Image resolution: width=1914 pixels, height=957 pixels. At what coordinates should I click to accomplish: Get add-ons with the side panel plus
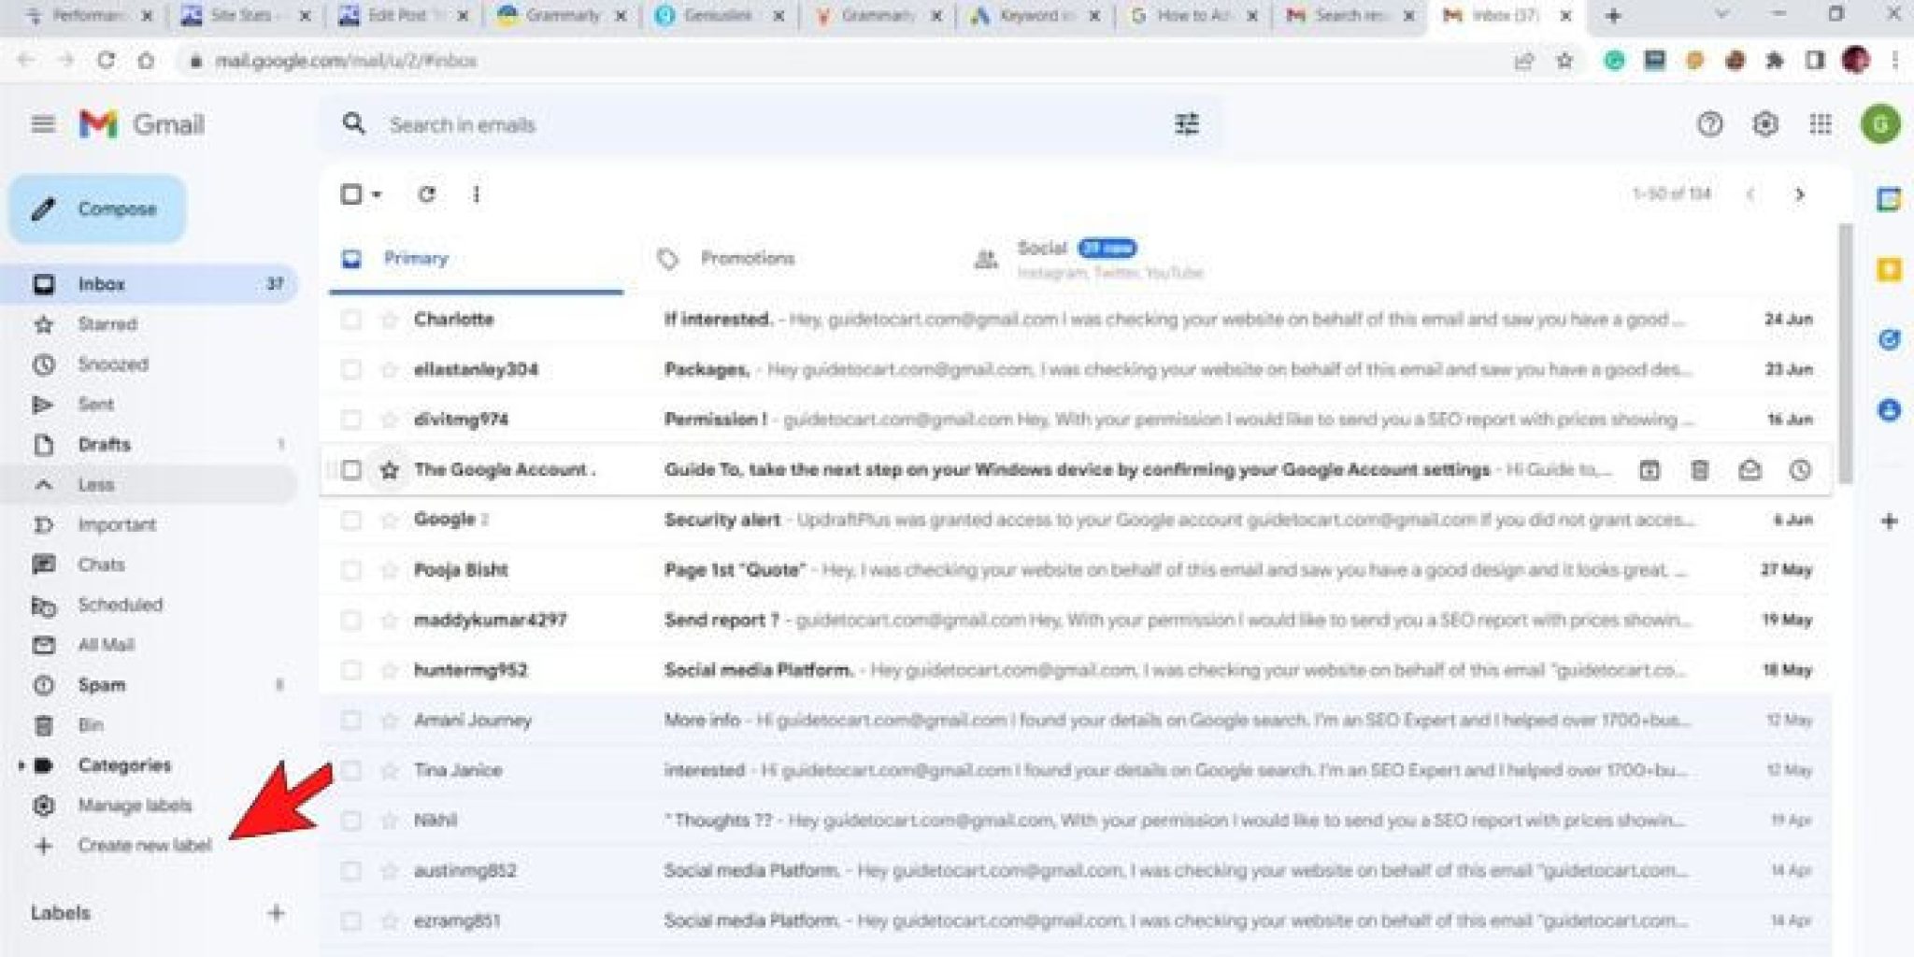point(1889,521)
